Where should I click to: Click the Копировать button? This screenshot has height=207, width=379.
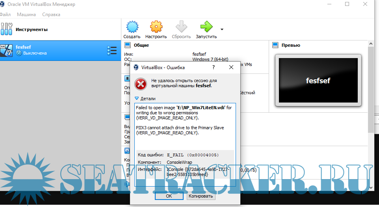point(201,196)
